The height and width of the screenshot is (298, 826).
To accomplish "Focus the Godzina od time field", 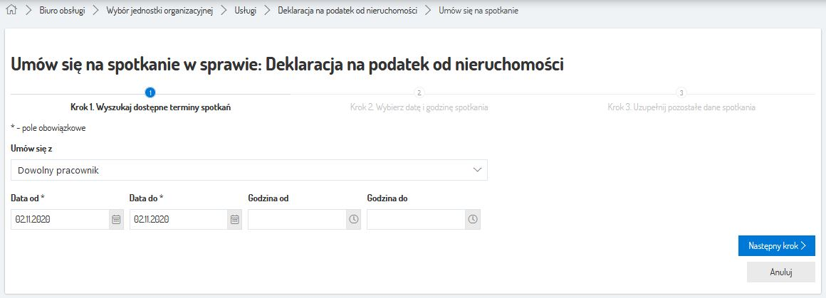I will point(298,220).
